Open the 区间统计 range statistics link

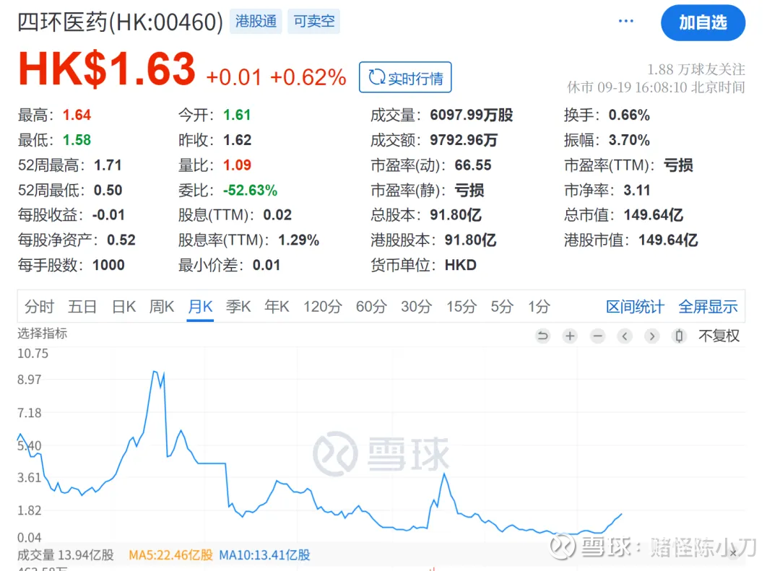coord(635,307)
